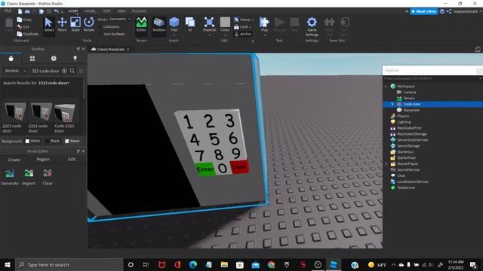483x271 pixels.
Task: Open the Part type dropdown arrow
Action: 174,35
